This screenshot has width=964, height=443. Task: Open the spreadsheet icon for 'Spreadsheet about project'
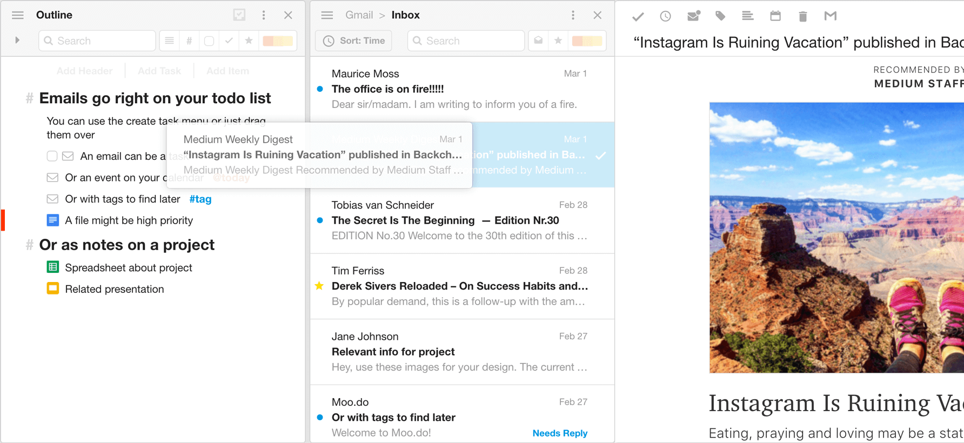click(52, 267)
